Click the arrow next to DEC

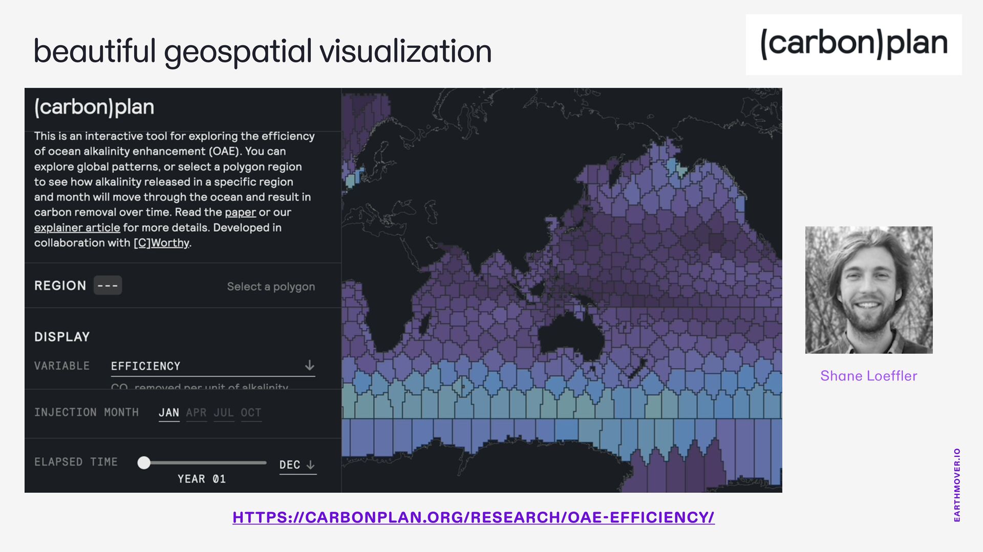310,465
